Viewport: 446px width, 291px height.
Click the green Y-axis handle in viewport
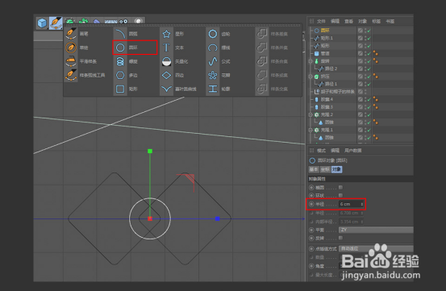pyautogui.click(x=150, y=152)
